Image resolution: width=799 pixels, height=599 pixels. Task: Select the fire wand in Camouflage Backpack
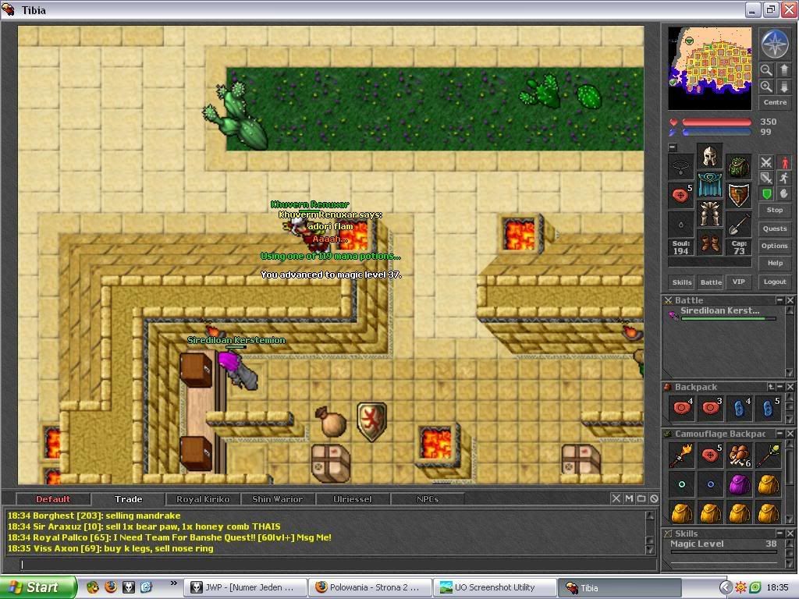[681, 455]
